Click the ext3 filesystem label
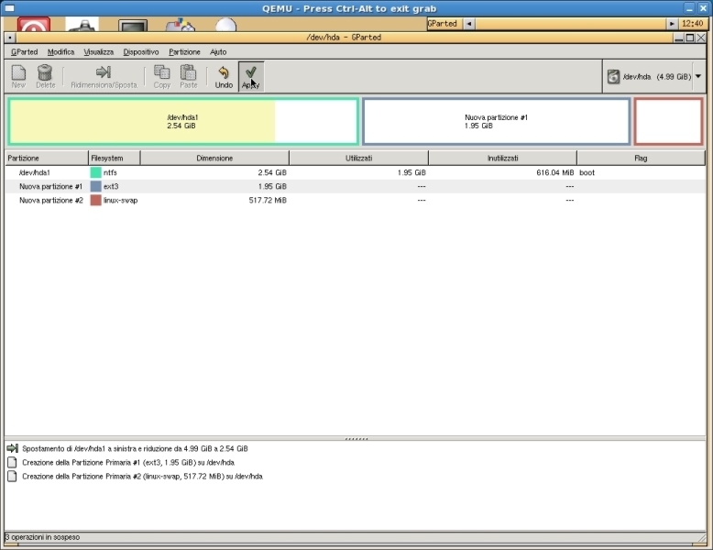713x550 pixels. pyautogui.click(x=111, y=186)
